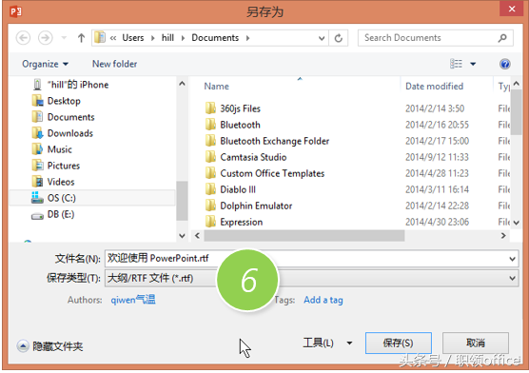The image size is (529, 373).
Task: Click the 取消 cancel button
Action: click(x=476, y=343)
